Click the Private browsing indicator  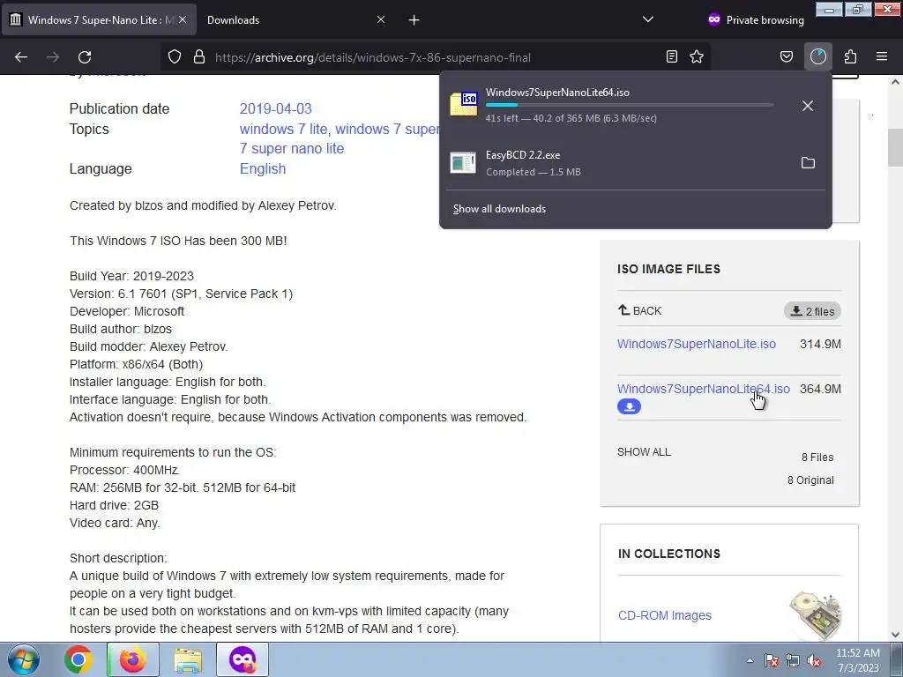click(756, 20)
